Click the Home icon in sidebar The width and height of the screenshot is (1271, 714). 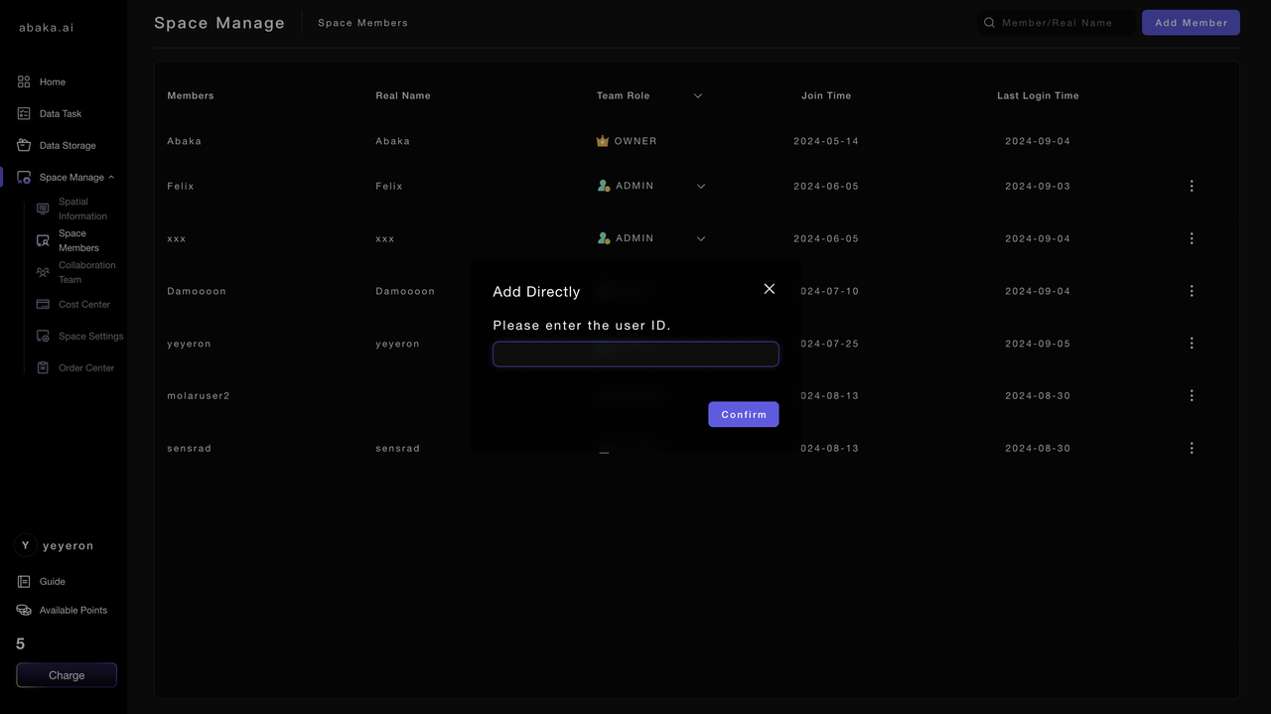24,82
